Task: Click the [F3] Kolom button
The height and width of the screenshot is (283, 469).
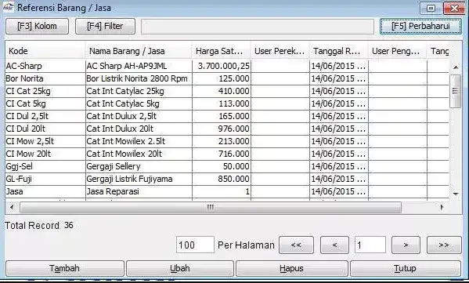Action: (37, 26)
